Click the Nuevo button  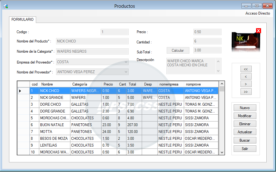pos(245,108)
